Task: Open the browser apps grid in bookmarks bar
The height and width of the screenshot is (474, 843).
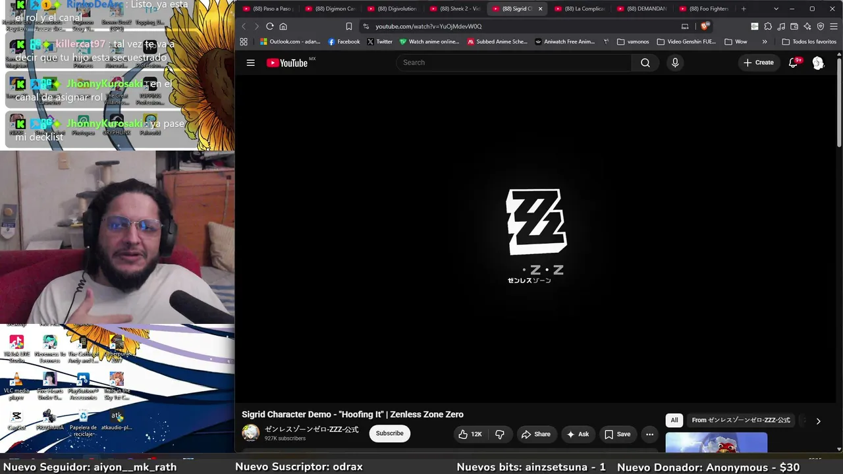Action: point(244,41)
